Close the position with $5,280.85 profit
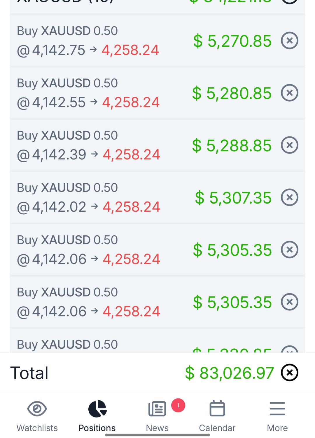 (x=289, y=93)
